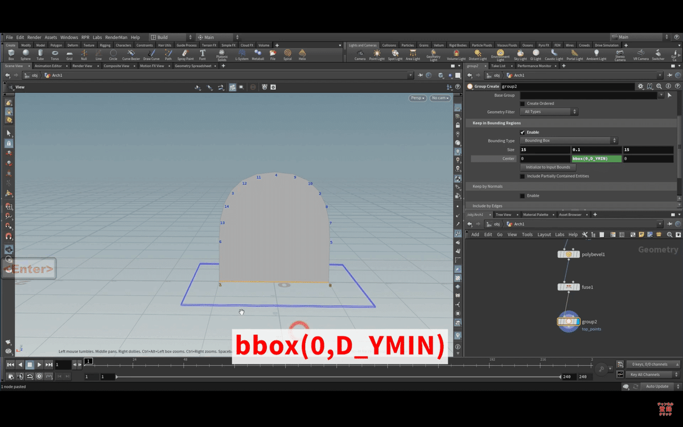Toggle the Create Ordered checkbox
The width and height of the screenshot is (683, 427).
(x=522, y=104)
